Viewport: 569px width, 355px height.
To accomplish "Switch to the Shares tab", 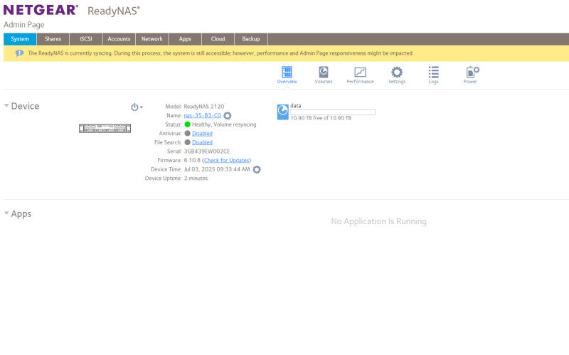I will click(x=53, y=39).
